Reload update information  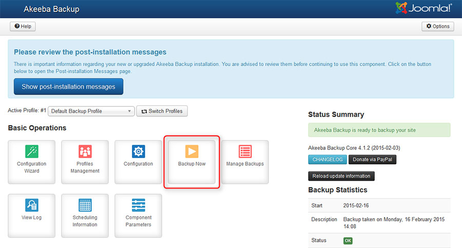(x=341, y=176)
